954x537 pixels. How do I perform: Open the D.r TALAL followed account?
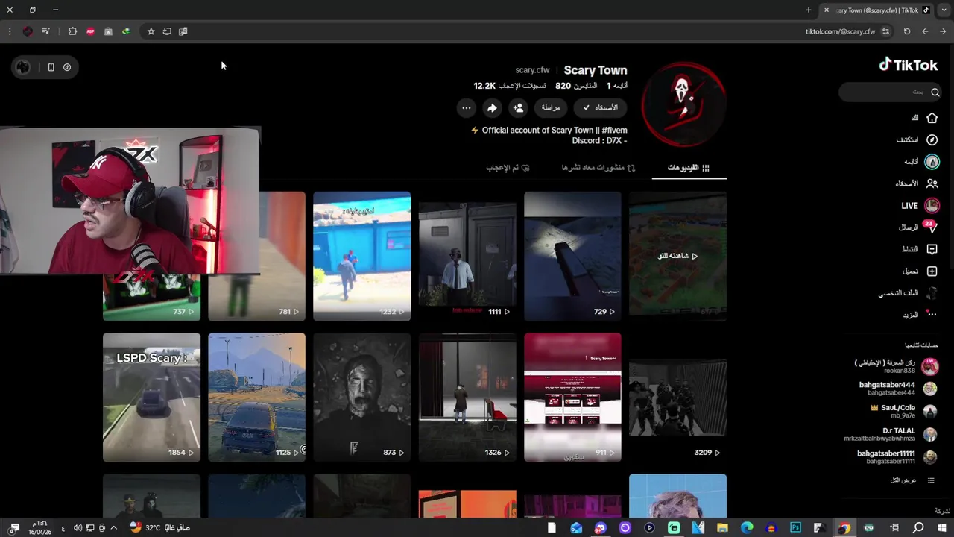coord(891,434)
